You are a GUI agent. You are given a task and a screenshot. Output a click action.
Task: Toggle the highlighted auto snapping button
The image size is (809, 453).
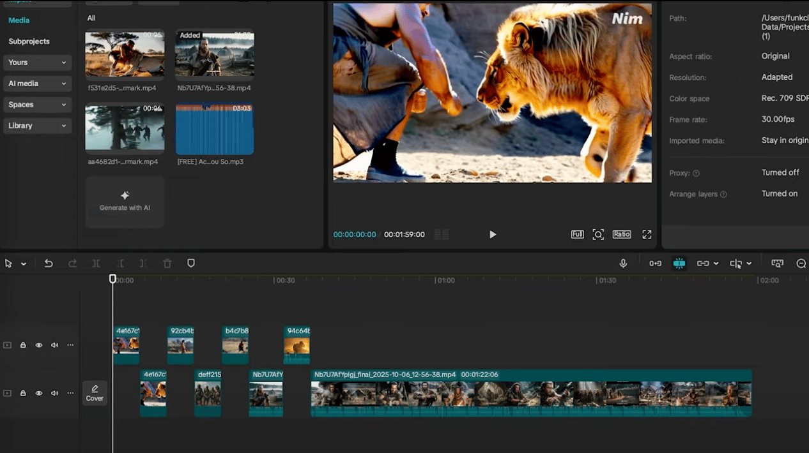[x=679, y=264]
